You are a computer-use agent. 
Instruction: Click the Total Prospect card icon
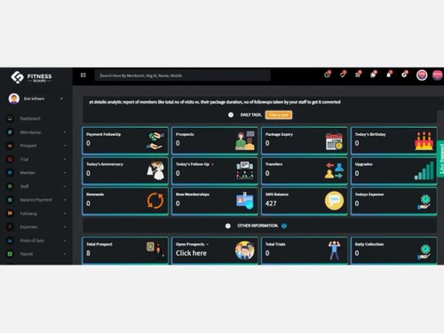coord(155,250)
